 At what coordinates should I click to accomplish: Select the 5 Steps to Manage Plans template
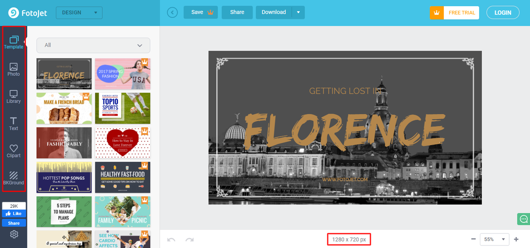64,212
